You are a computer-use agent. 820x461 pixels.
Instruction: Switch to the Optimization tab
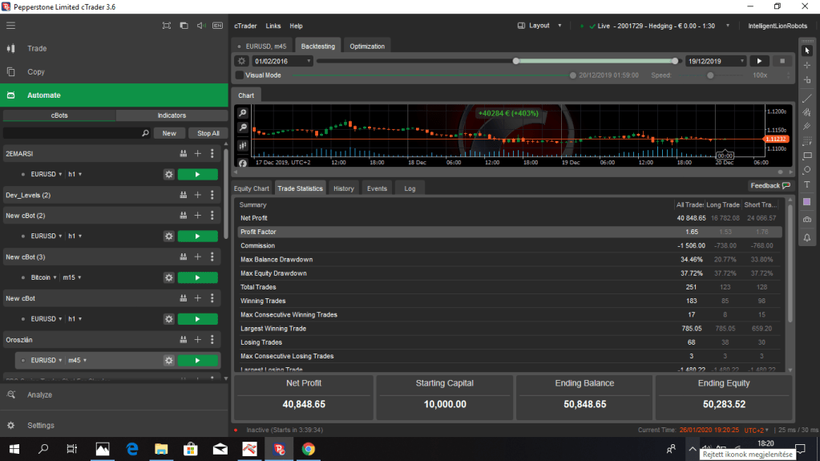pos(367,47)
